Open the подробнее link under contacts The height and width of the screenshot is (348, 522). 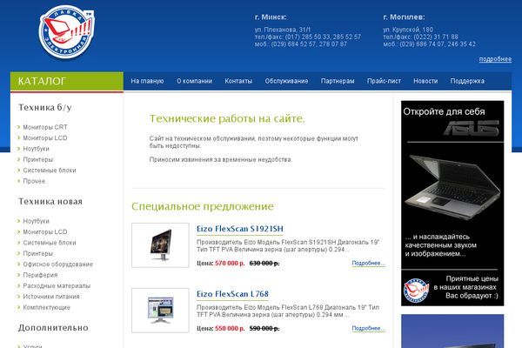pyautogui.click(x=495, y=59)
